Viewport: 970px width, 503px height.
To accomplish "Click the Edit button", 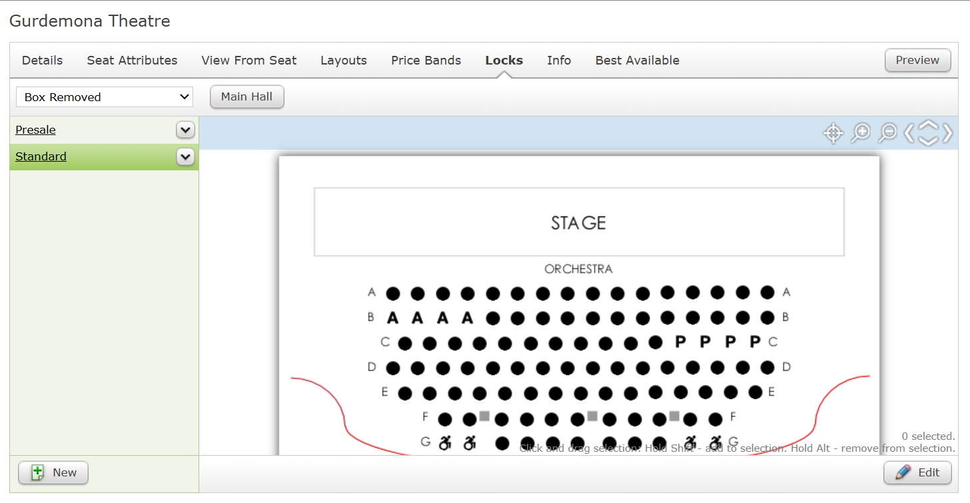I will (x=917, y=472).
